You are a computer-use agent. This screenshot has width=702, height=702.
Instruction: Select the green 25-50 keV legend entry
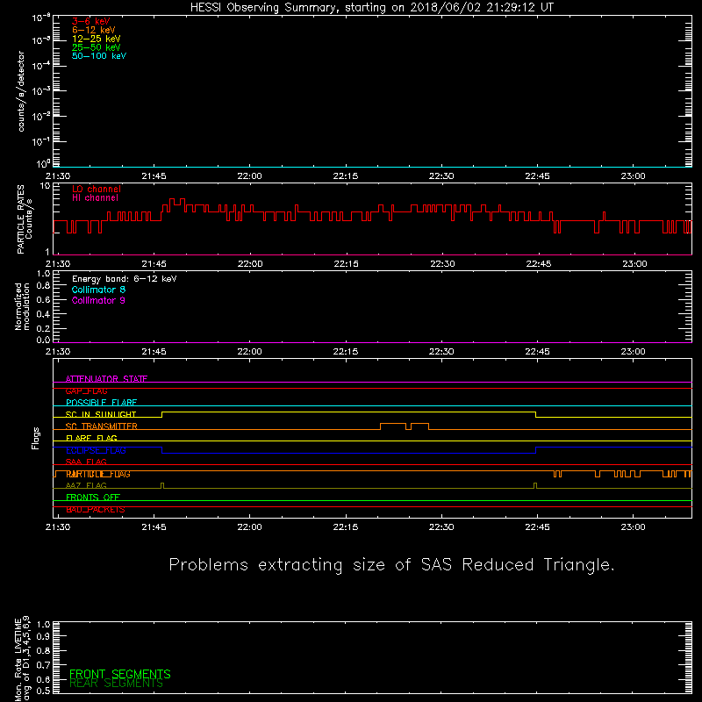click(x=97, y=47)
